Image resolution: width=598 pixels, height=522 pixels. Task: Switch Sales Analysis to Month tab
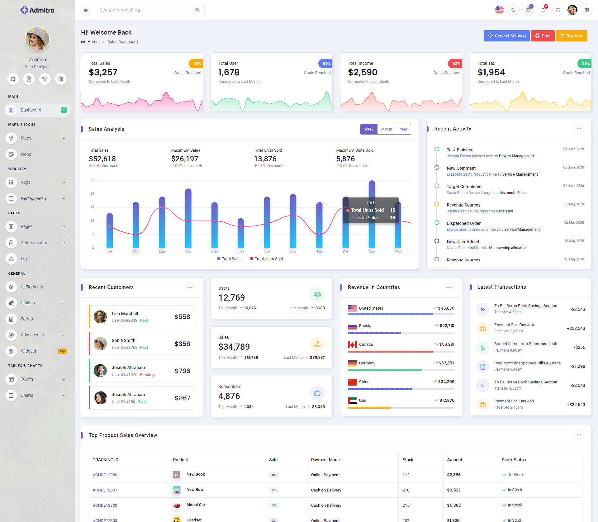point(387,129)
